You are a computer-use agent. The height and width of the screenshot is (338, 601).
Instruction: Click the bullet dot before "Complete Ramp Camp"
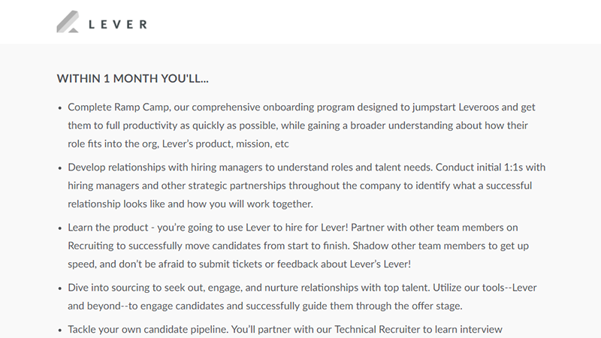pyautogui.click(x=60, y=108)
